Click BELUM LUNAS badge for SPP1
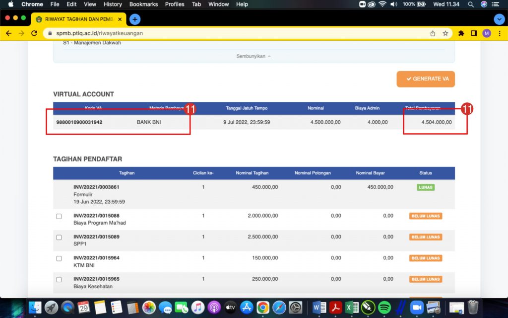The height and width of the screenshot is (318, 508). (425, 237)
